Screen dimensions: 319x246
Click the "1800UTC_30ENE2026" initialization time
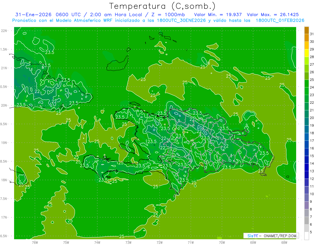coord(181,20)
